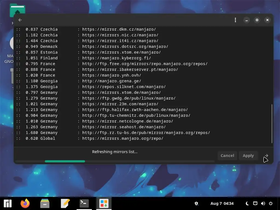Image resolution: width=280 pixels, height=210 pixels.
Task: Open the Manjaro menu in the taskbar
Action: coord(8,203)
